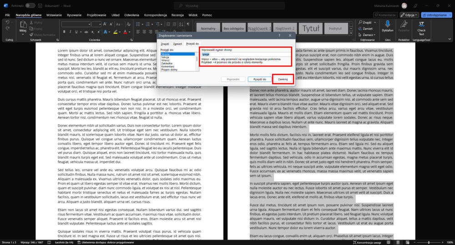Click the clear formatting icon
Image resolution: width=455 pixels, height=245 pixels.
point(129,24)
